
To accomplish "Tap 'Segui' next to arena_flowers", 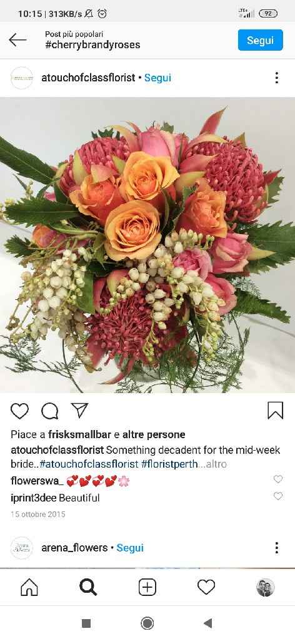I will point(130,548).
